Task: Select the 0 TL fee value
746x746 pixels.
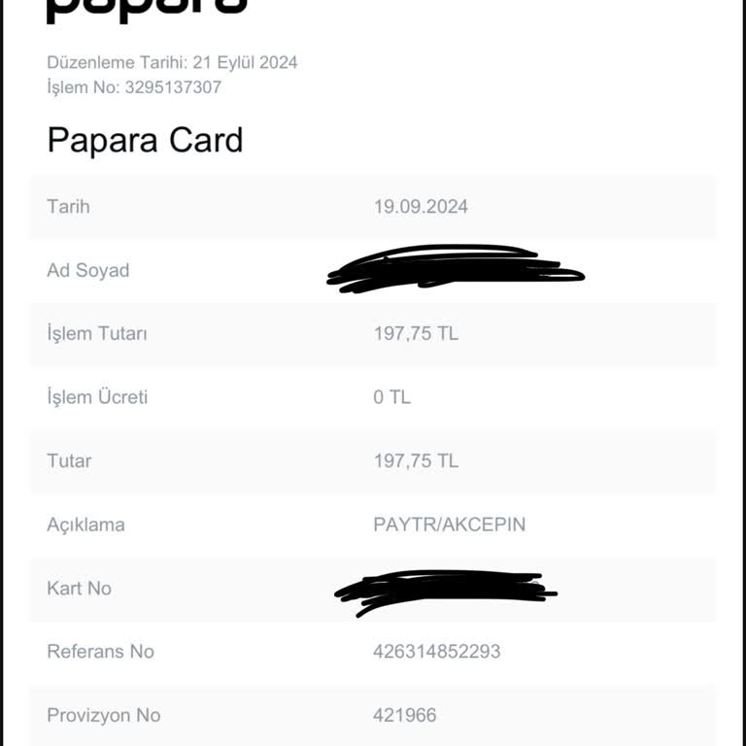Action: click(391, 397)
